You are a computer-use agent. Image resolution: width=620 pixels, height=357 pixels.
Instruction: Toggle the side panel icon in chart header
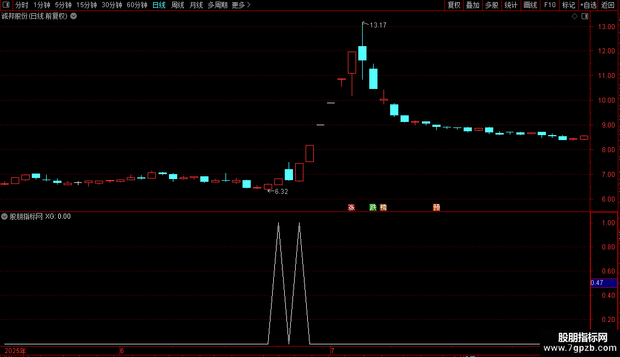[585, 16]
